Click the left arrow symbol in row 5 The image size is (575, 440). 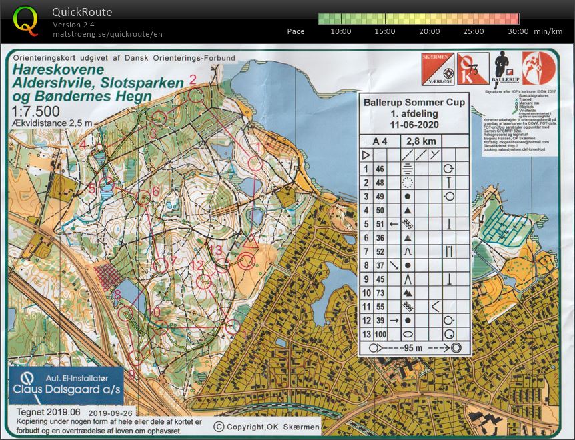pyautogui.click(x=394, y=224)
